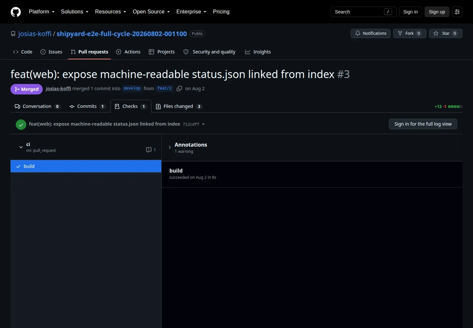Click the repository icon beside josias-koffi
Viewport: 473px width, 328px height.
[13, 34]
